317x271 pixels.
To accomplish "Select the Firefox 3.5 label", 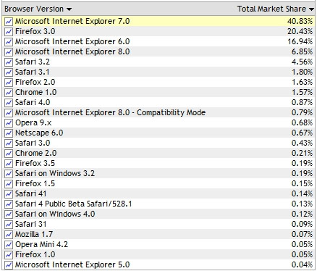I will click(35, 163).
